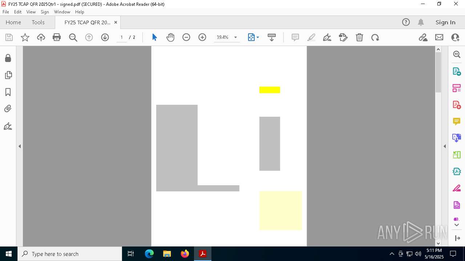Click the Create PDF tool icon

coord(457,105)
